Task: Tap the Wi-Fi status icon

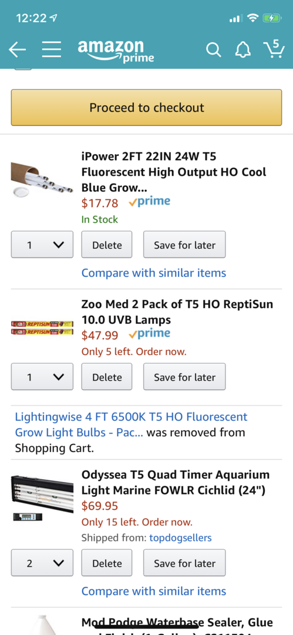Action: pyautogui.click(x=253, y=18)
